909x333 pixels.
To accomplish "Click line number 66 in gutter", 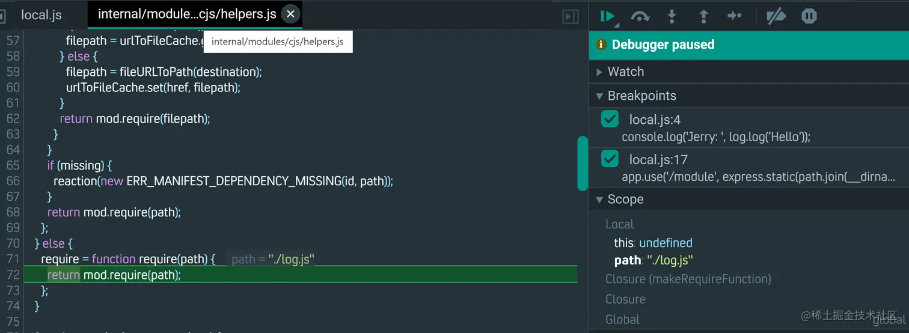I will (x=13, y=181).
